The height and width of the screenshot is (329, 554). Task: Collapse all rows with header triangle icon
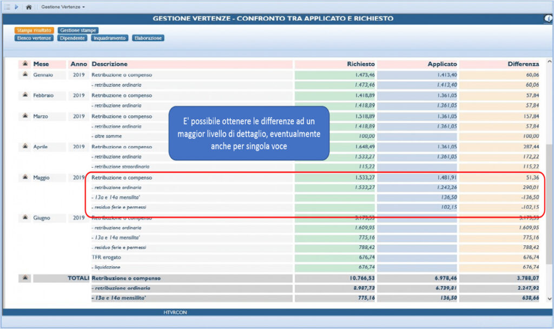coord(25,64)
